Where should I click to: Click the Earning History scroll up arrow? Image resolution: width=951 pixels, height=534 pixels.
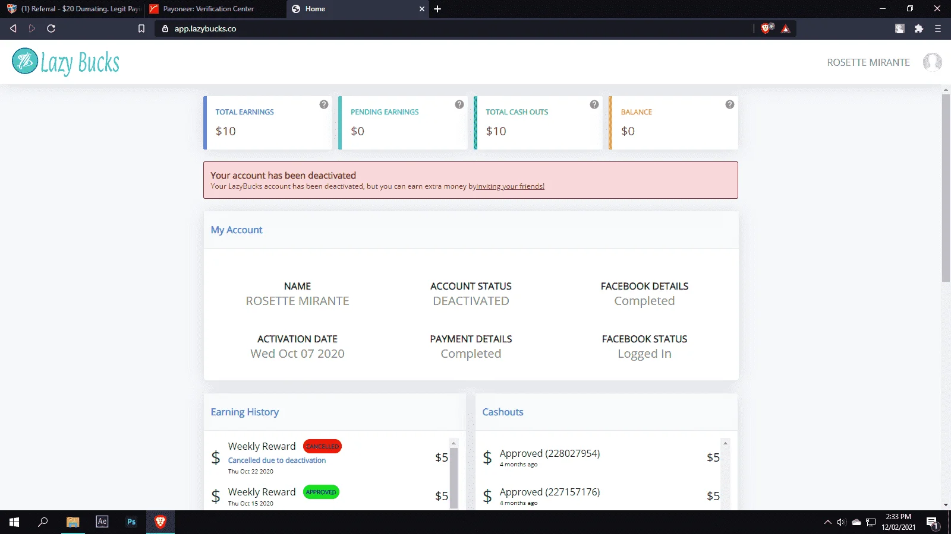point(454,443)
